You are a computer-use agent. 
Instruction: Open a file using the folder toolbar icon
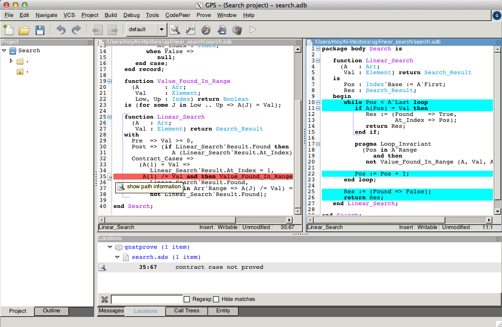tap(24, 30)
